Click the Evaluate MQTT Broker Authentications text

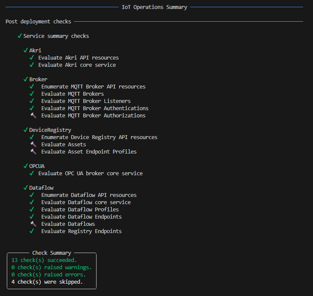pos(95,108)
